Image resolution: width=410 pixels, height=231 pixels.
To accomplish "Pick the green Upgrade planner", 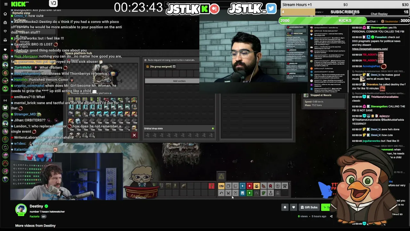I will click(250, 193).
